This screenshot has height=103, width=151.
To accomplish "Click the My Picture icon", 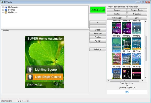I will click(6, 12).
